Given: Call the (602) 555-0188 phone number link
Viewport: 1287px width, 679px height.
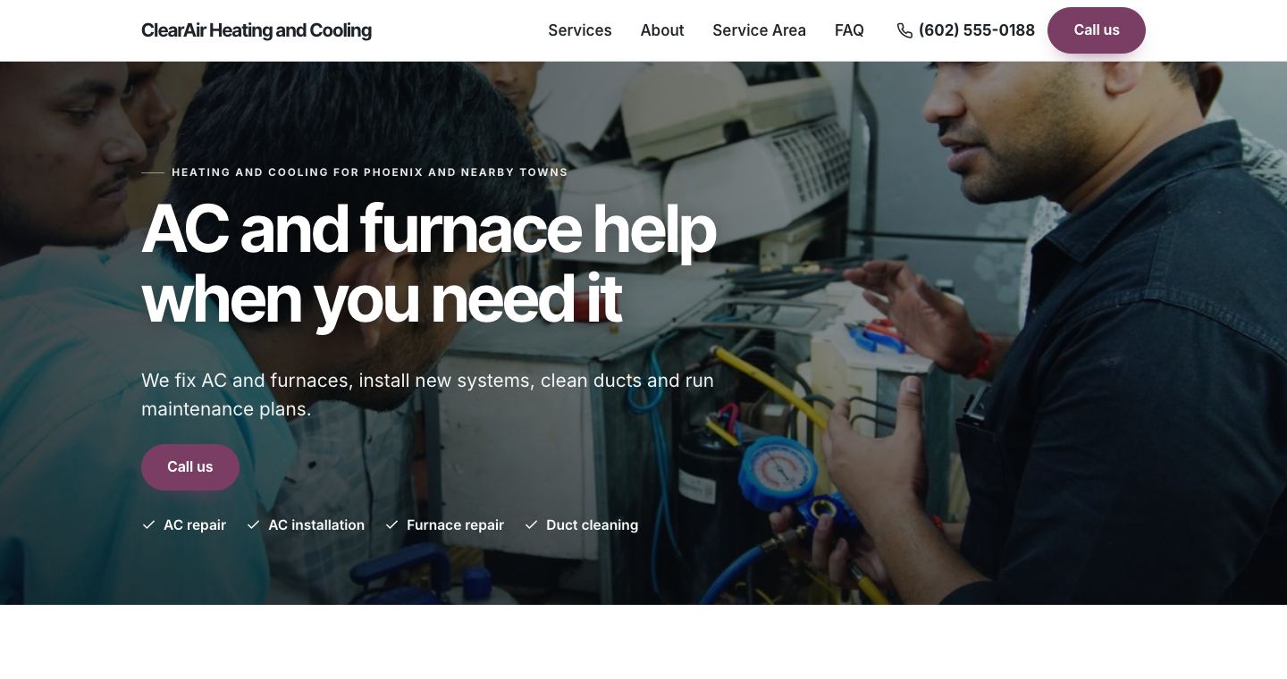Looking at the screenshot, I should tap(966, 30).
